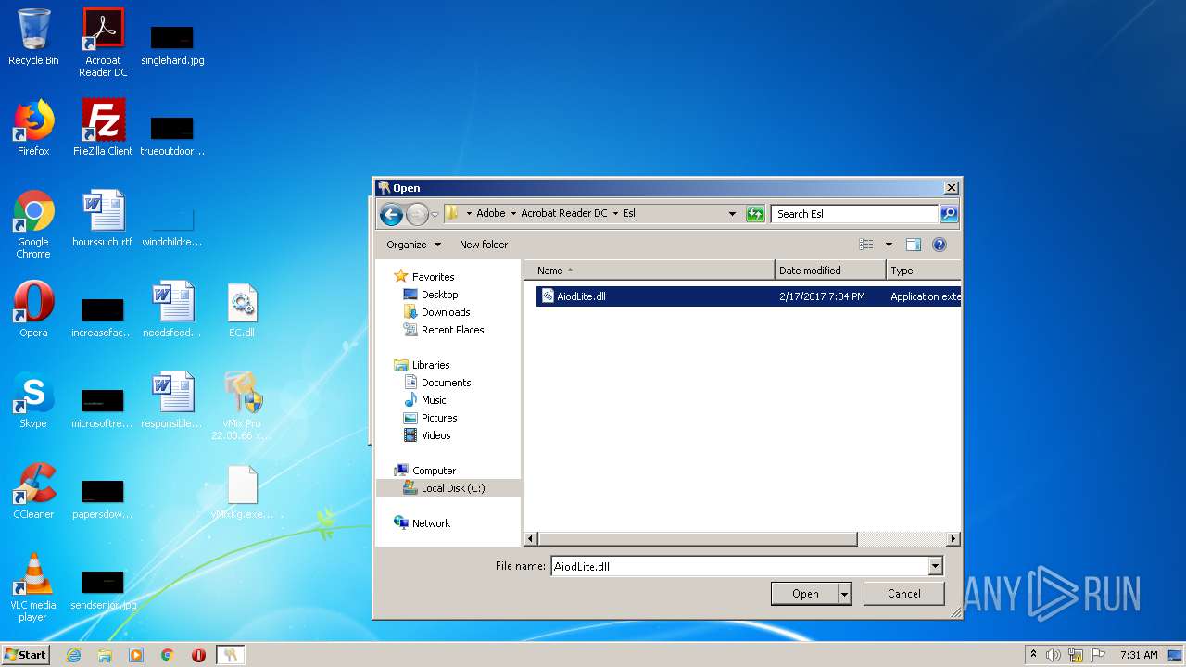The image size is (1186, 667).
Task: Expand the breadcrumb arrow after Adobe
Action: tap(513, 213)
